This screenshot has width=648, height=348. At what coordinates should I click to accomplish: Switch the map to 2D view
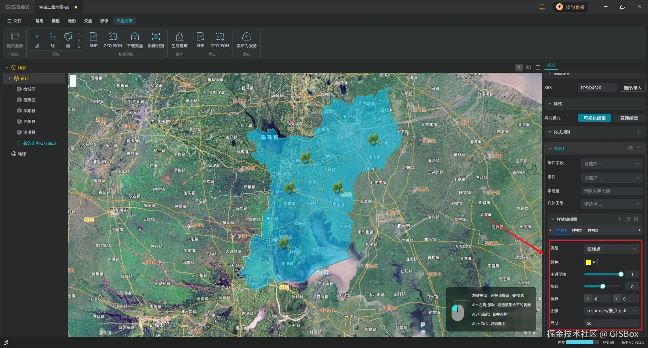(x=519, y=67)
